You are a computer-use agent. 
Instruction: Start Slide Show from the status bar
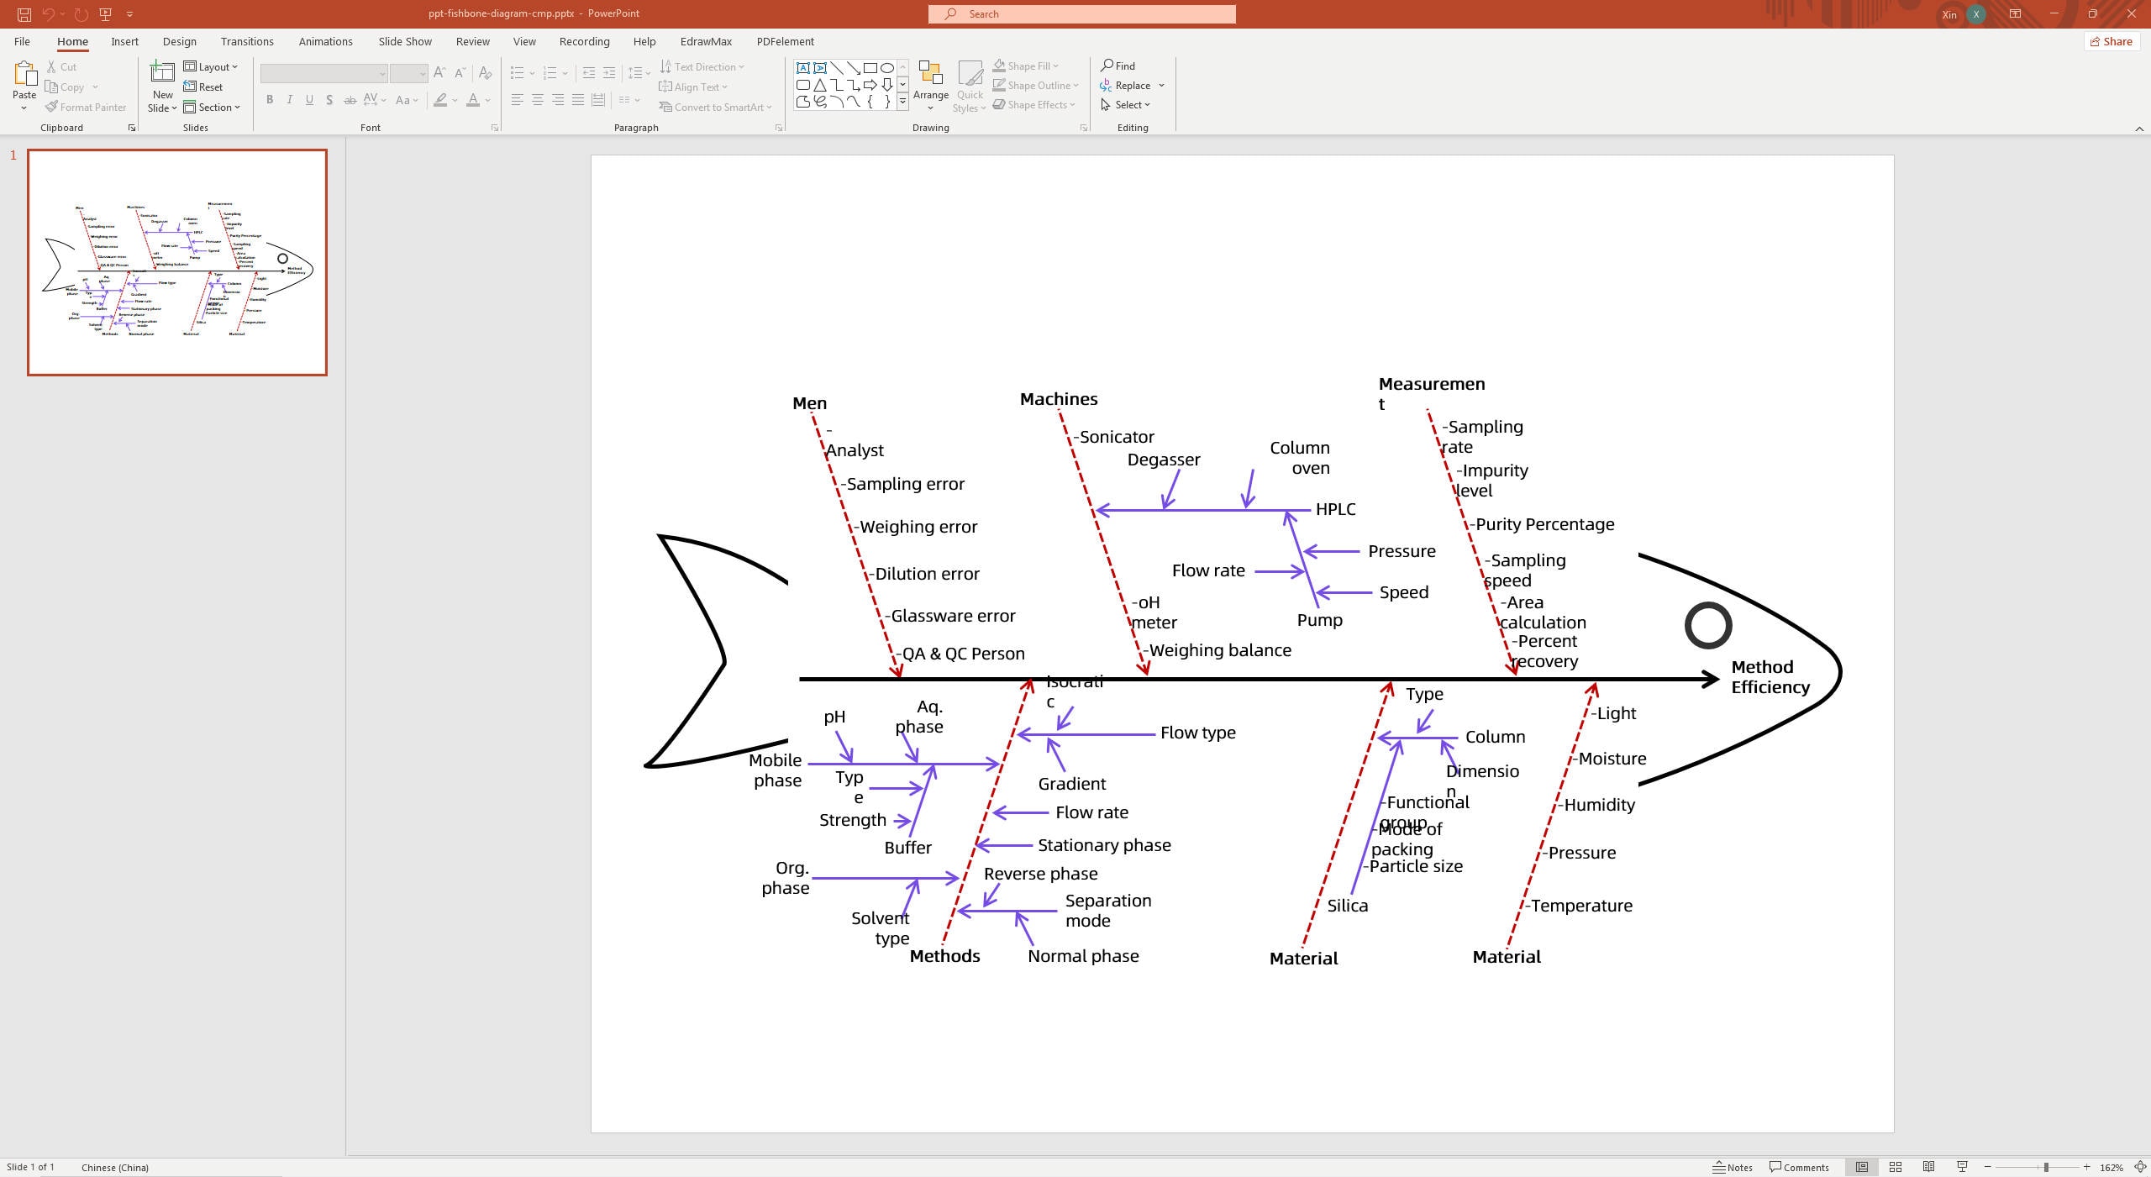[1962, 1167]
